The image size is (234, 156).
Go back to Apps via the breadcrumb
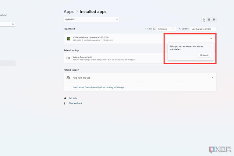coord(69,12)
